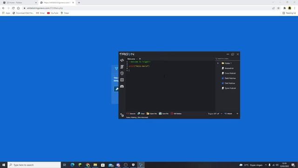
Task: Close the Home - Roblox browser tab
Action: tap(36, 3)
